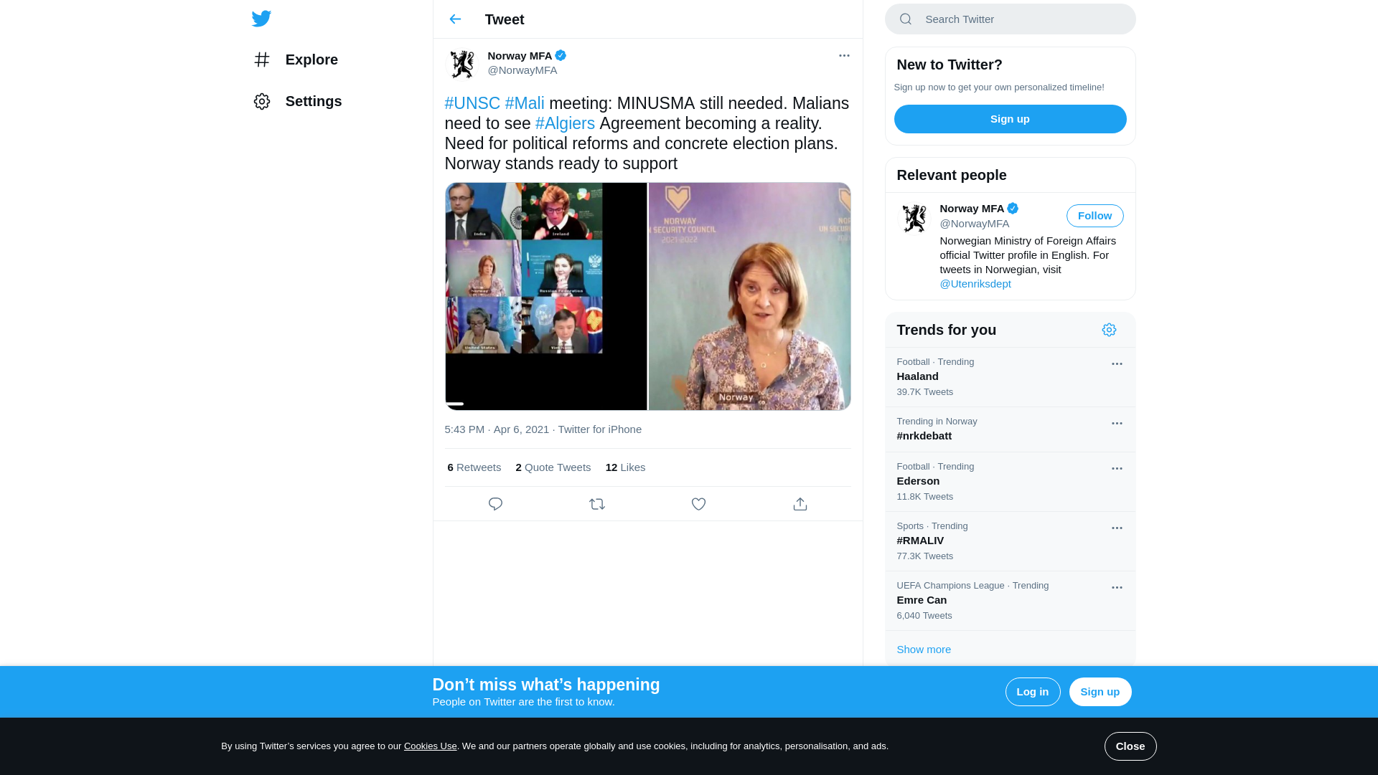
Task: Open the Norway speaker video thumbnail
Action: click(749, 296)
